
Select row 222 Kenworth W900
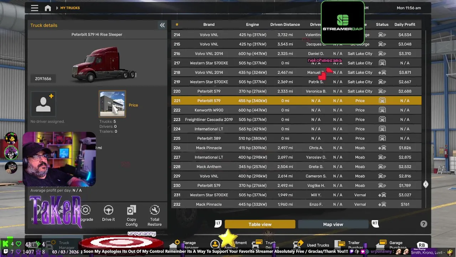[x=296, y=110]
